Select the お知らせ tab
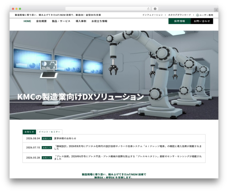228x192 pixels. [x=29, y=132]
